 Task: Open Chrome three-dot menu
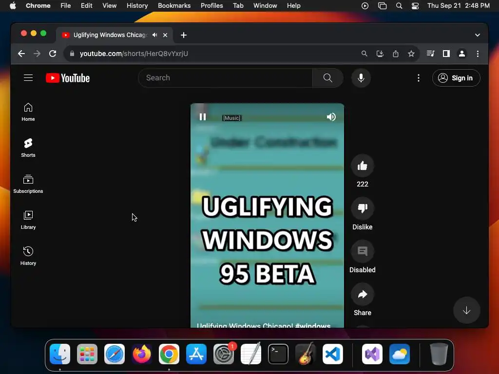pos(478,54)
